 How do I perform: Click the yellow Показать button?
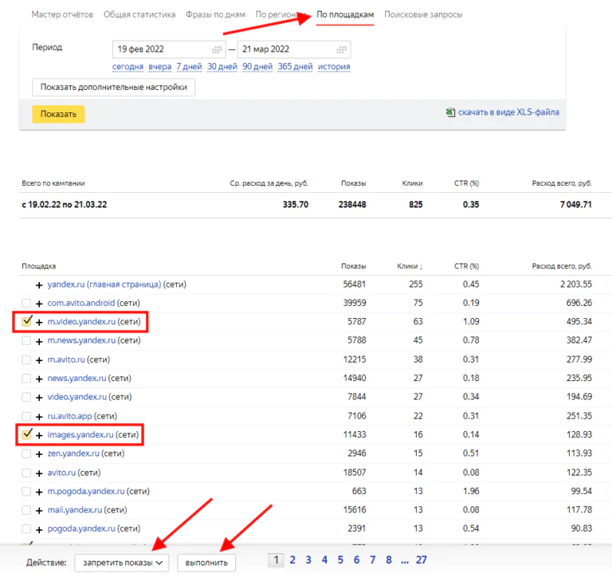pos(58,114)
